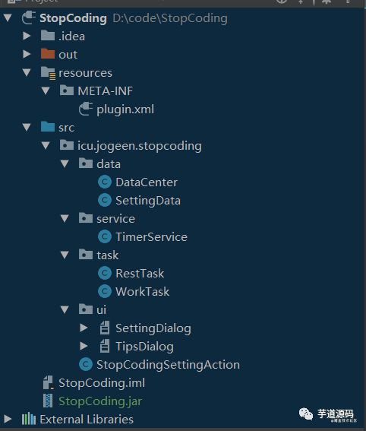Open the WorkTask class
This screenshot has width=366, height=431.
pos(142,292)
